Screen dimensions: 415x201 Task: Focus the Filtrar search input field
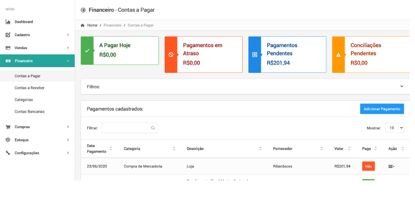[x=130, y=128]
